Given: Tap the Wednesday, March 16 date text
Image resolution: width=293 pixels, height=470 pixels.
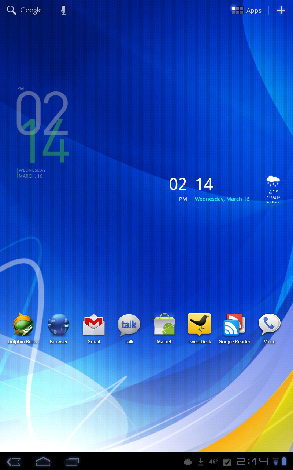Looking at the screenshot, I should pyautogui.click(x=222, y=199).
